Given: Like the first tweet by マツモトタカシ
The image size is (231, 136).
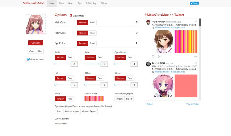Looking at the screenshot, I should pos(153,57).
